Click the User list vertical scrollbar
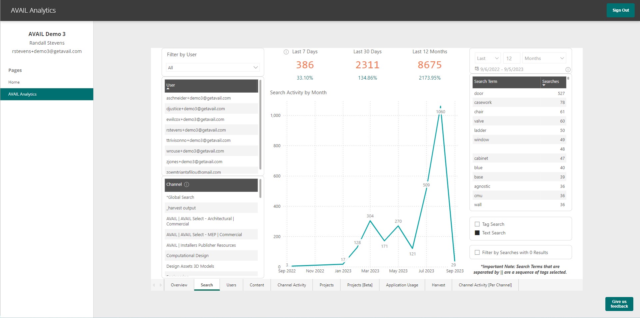The height and width of the screenshot is (318, 640). pos(260,125)
